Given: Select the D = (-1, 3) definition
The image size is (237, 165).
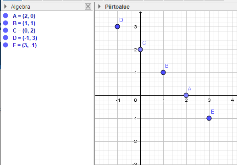Looking at the screenshot, I should (x=25, y=38).
